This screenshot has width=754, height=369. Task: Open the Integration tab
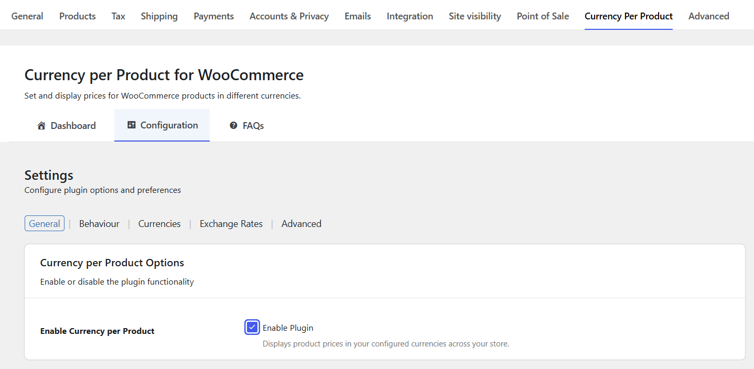410,16
